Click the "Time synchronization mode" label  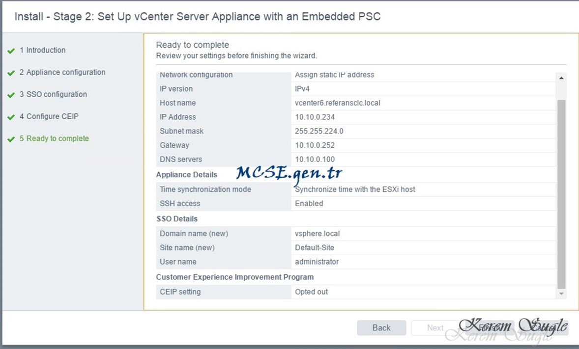(x=205, y=189)
